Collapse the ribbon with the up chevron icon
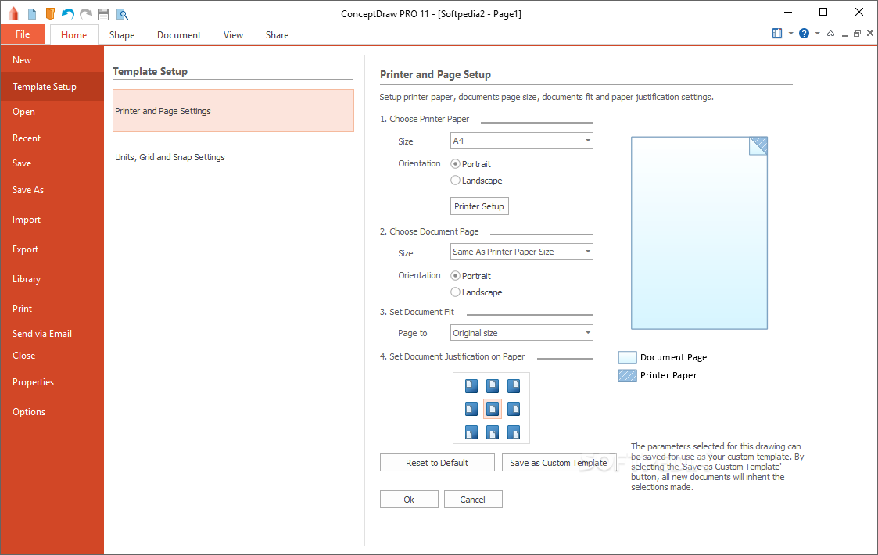Viewport: 878px width, 555px height. [x=830, y=34]
